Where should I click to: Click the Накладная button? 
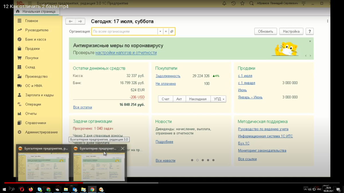[x=198, y=99]
